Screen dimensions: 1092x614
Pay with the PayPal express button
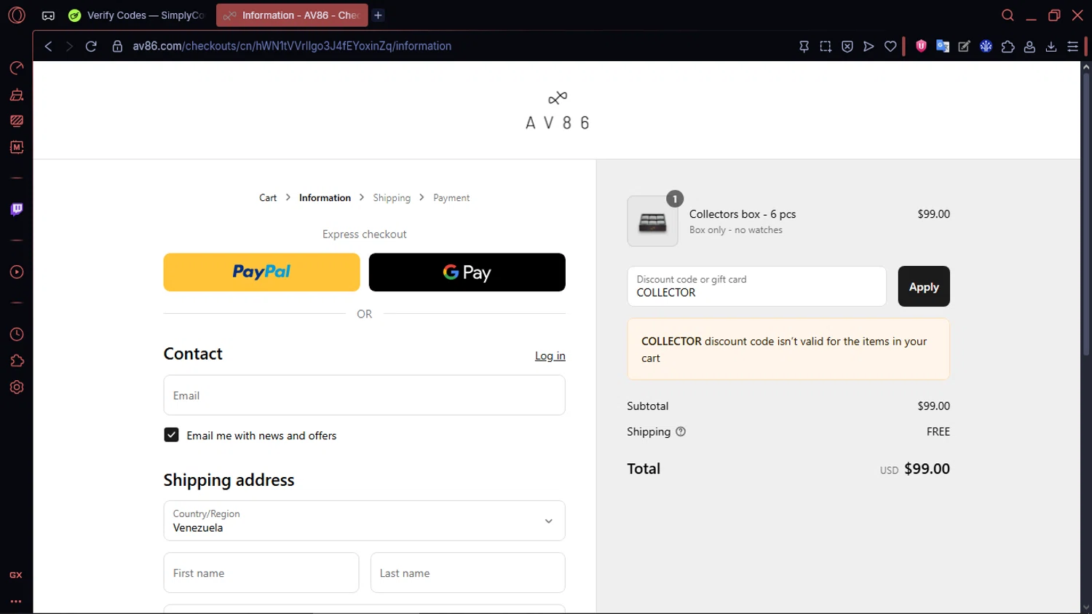click(x=261, y=272)
